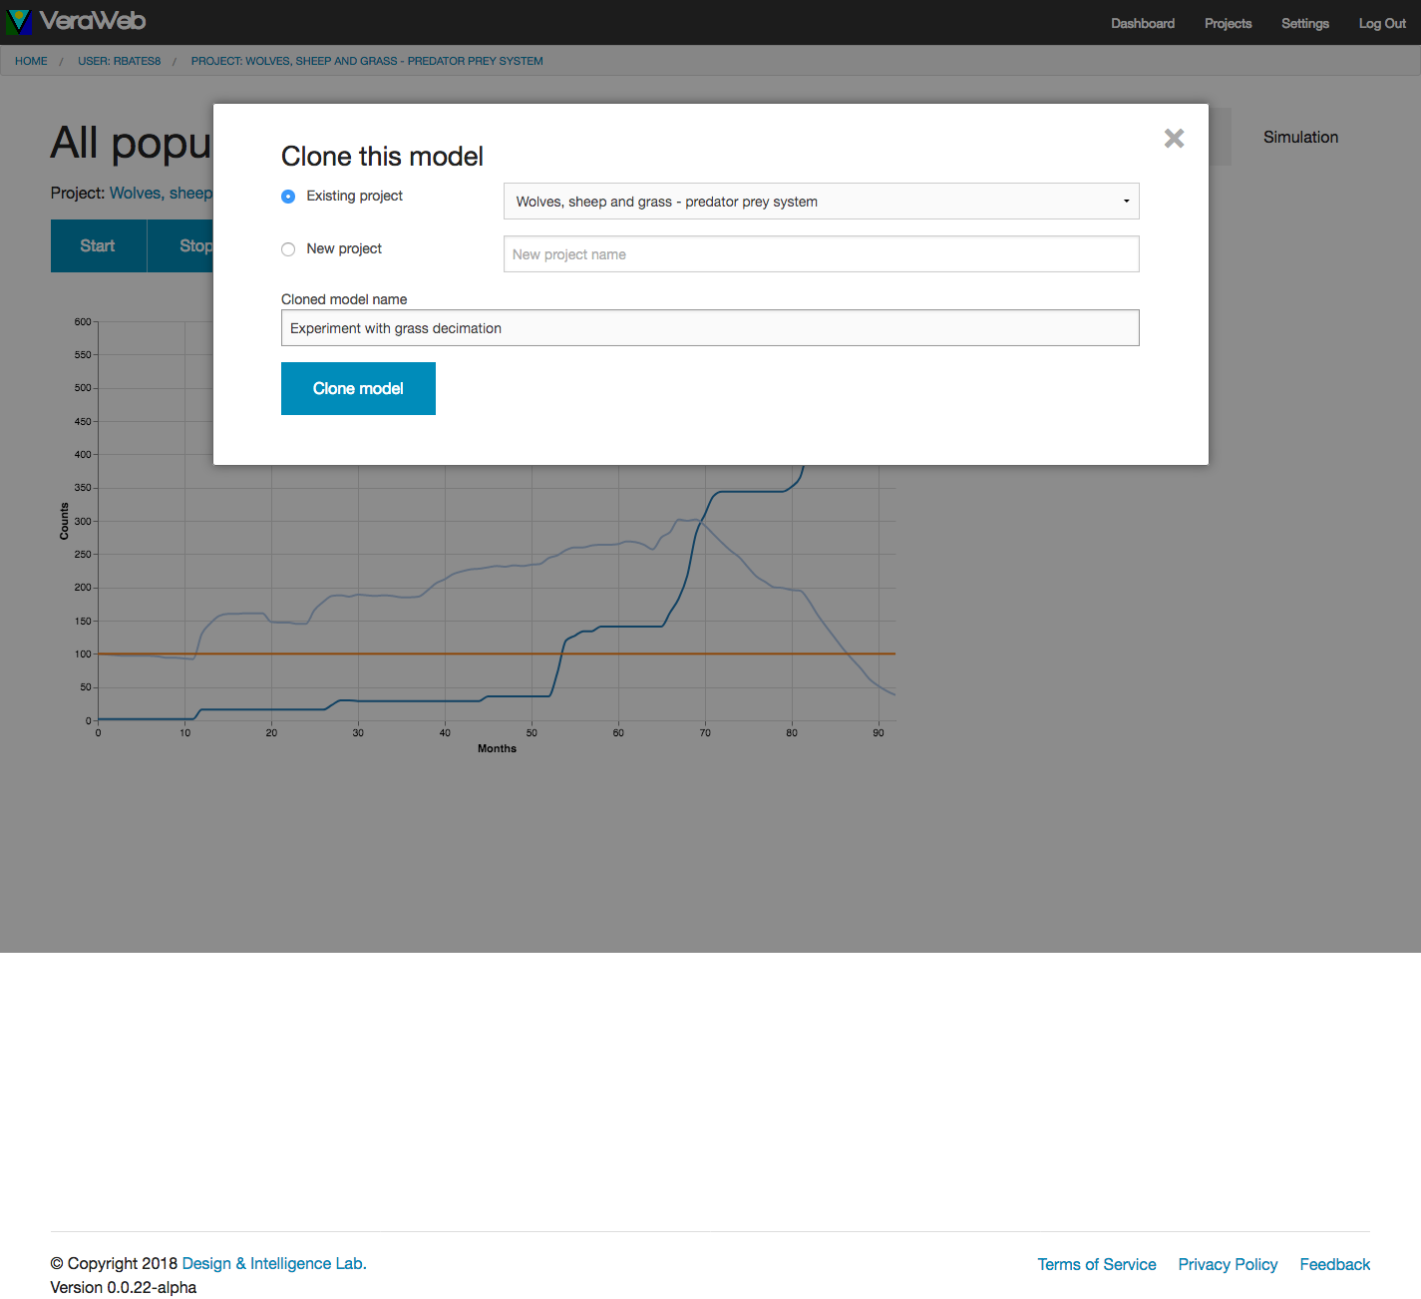Select the New project radio option
The height and width of the screenshot is (1299, 1421).
288,249
